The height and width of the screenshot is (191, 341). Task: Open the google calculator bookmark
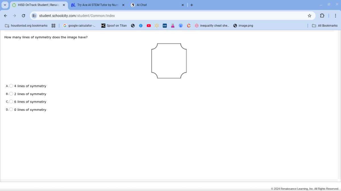tap(79, 26)
